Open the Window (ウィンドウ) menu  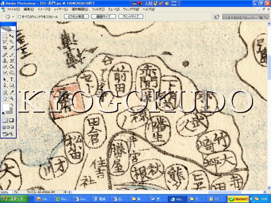point(131,9)
